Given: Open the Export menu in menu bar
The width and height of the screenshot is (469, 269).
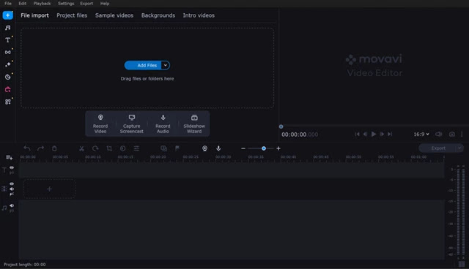Looking at the screenshot, I should tap(86, 4).
